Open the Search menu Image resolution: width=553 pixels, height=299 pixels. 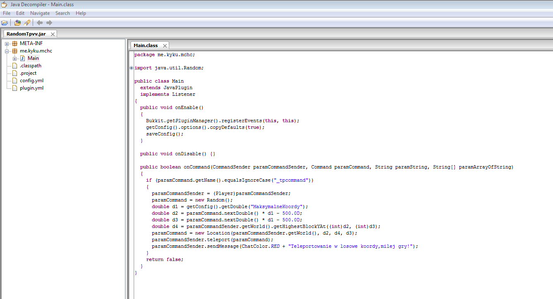pos(63,13)
